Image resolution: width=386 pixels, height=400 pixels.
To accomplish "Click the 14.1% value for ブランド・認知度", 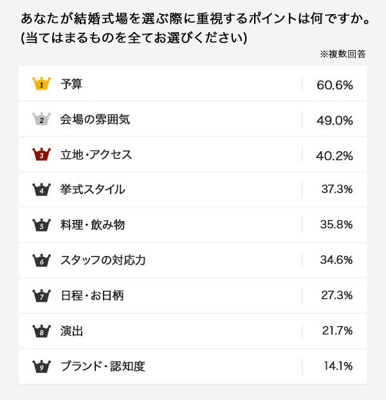I will 338,367.
